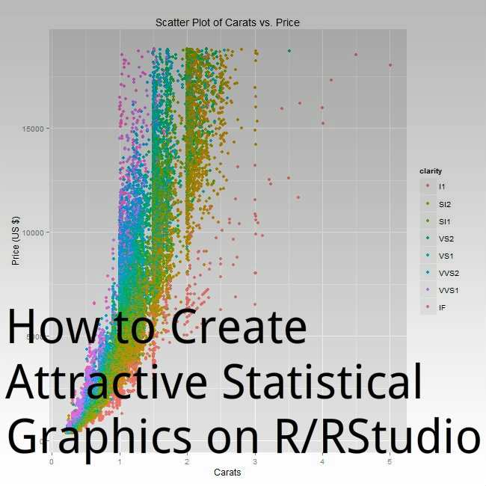The height and width of the screenshot is (486, 486).
Task: Select the IF legend key marker
Action: [428, 307]
